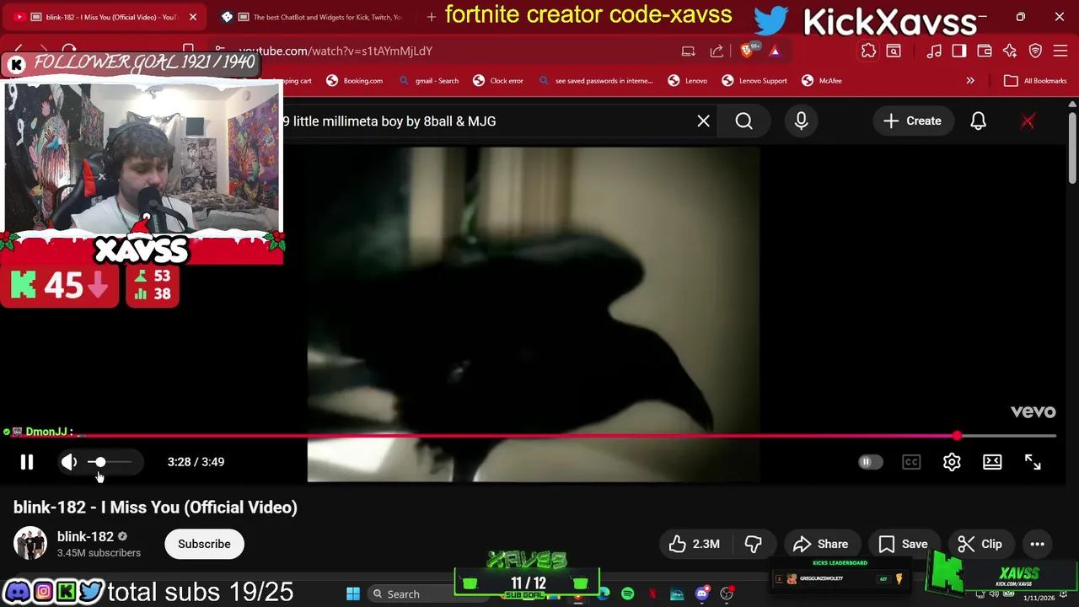Viewport: 1079px width, 607px height.
Task: Clear the YouTube search box text
Action: pyautogui.click(x=703, y=121)
